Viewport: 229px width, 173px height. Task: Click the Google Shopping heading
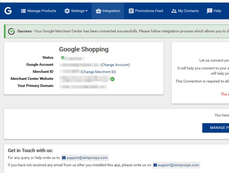pos(84,49)
